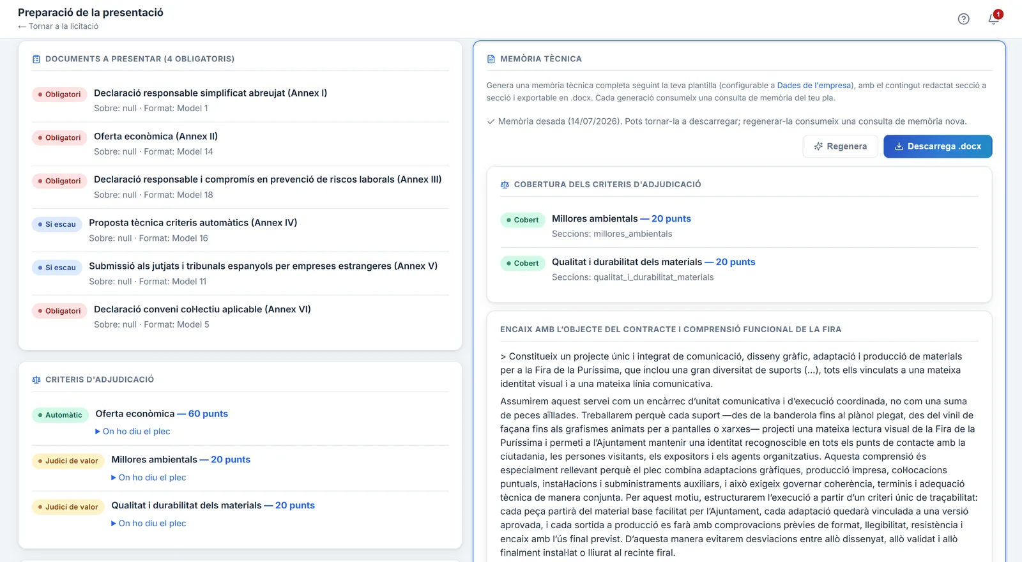Click Sobre: null · Format: Model 5
Viewport: 1022px width, 562px height.
click(x=151, y=325)
